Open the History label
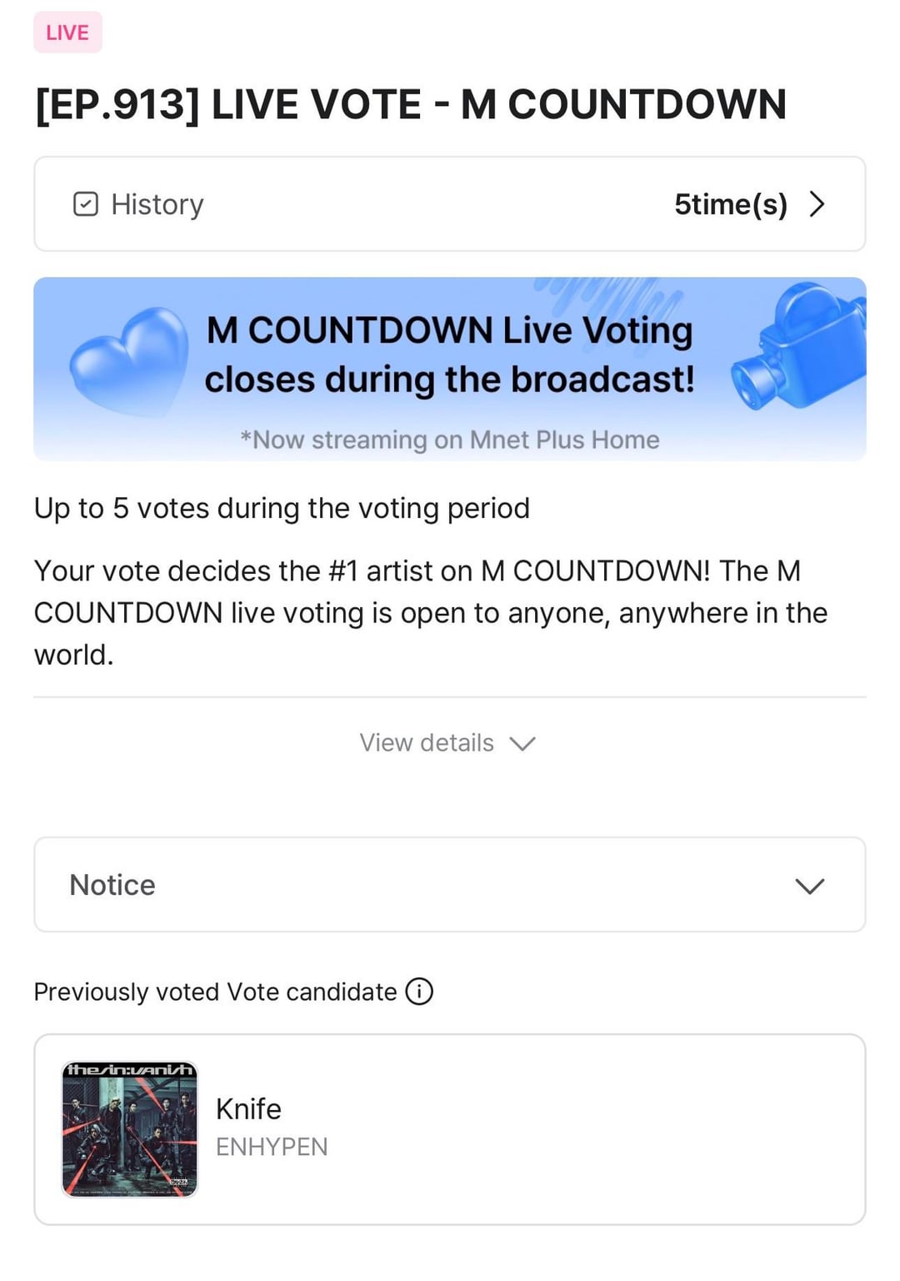Screen dimensions: 900x1281 [157, 204]
